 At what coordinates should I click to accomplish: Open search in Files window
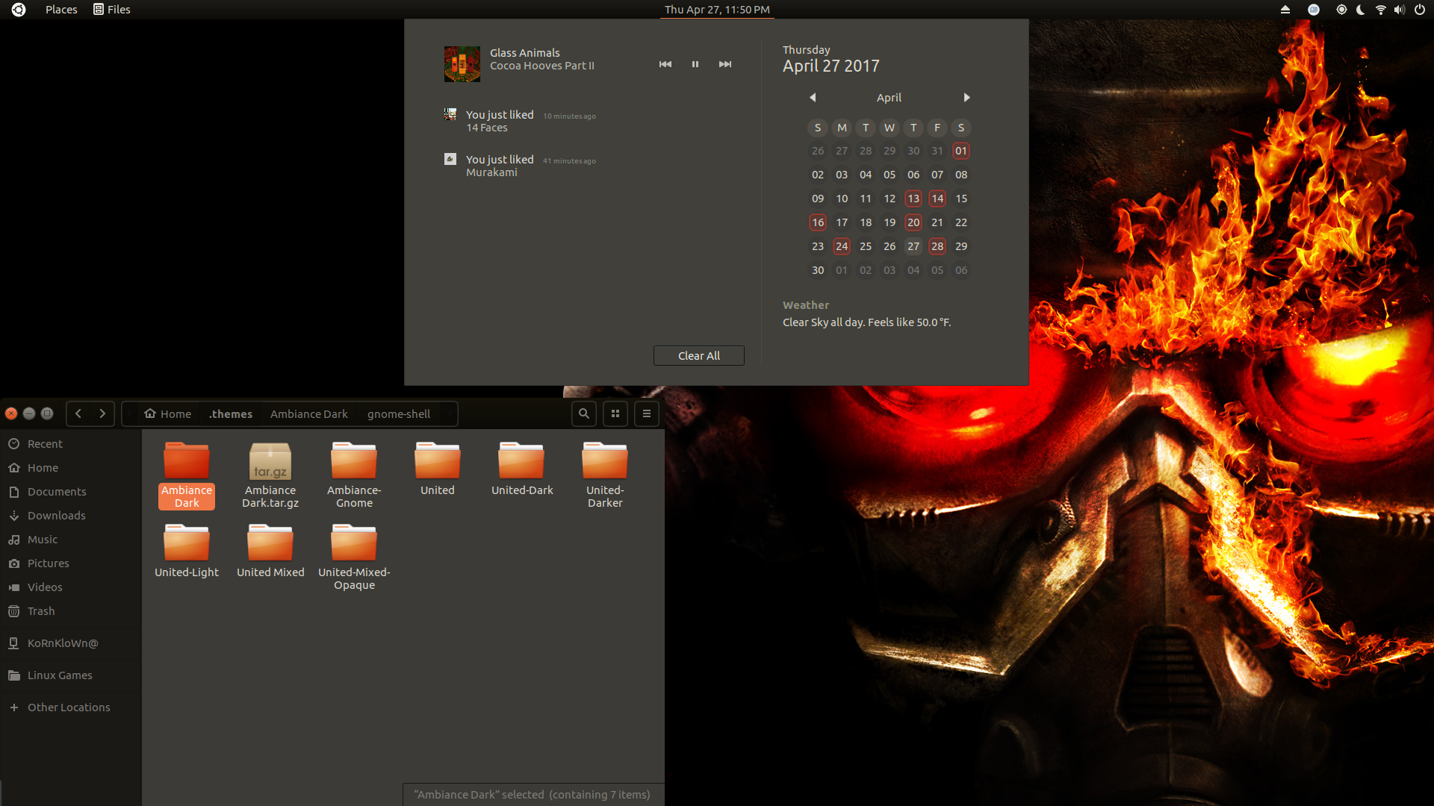584,413
